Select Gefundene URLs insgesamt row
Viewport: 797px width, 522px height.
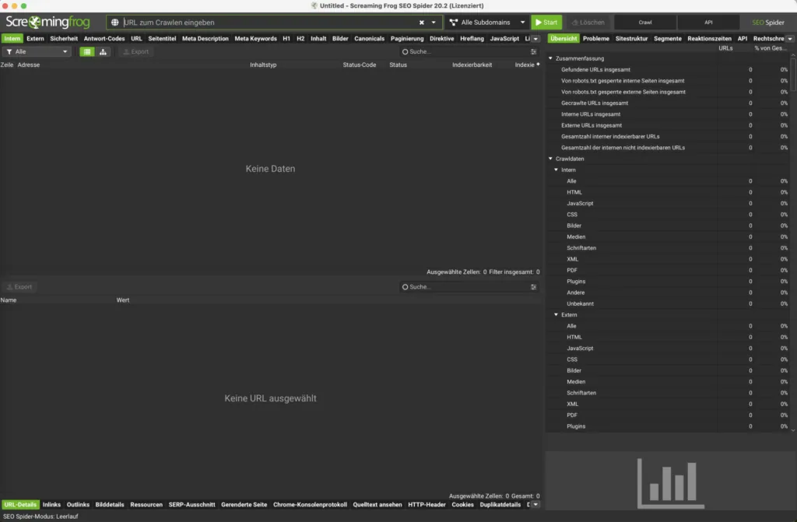click(668, 70)
